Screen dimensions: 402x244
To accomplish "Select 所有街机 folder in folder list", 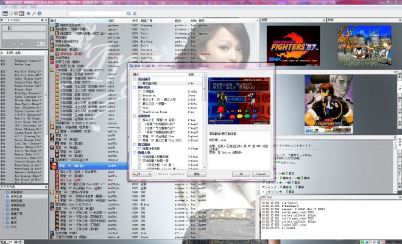I will pos(16,196).
